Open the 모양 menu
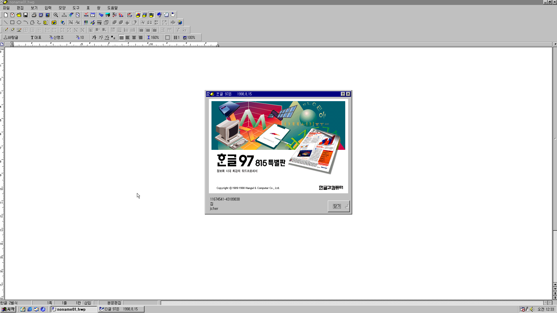This screenshot has height=313, width=557. pos(62,8)
